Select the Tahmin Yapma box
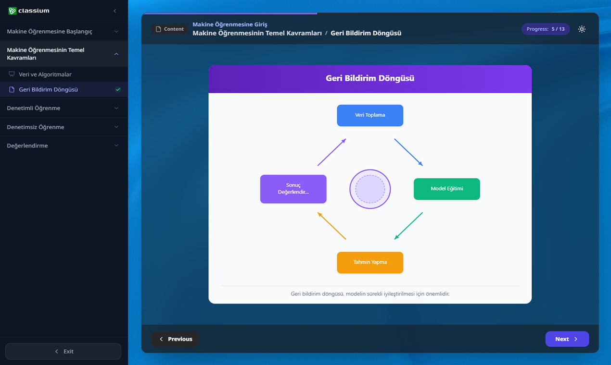The height and width of the screenshot is (365, 611). coord(370,263)
